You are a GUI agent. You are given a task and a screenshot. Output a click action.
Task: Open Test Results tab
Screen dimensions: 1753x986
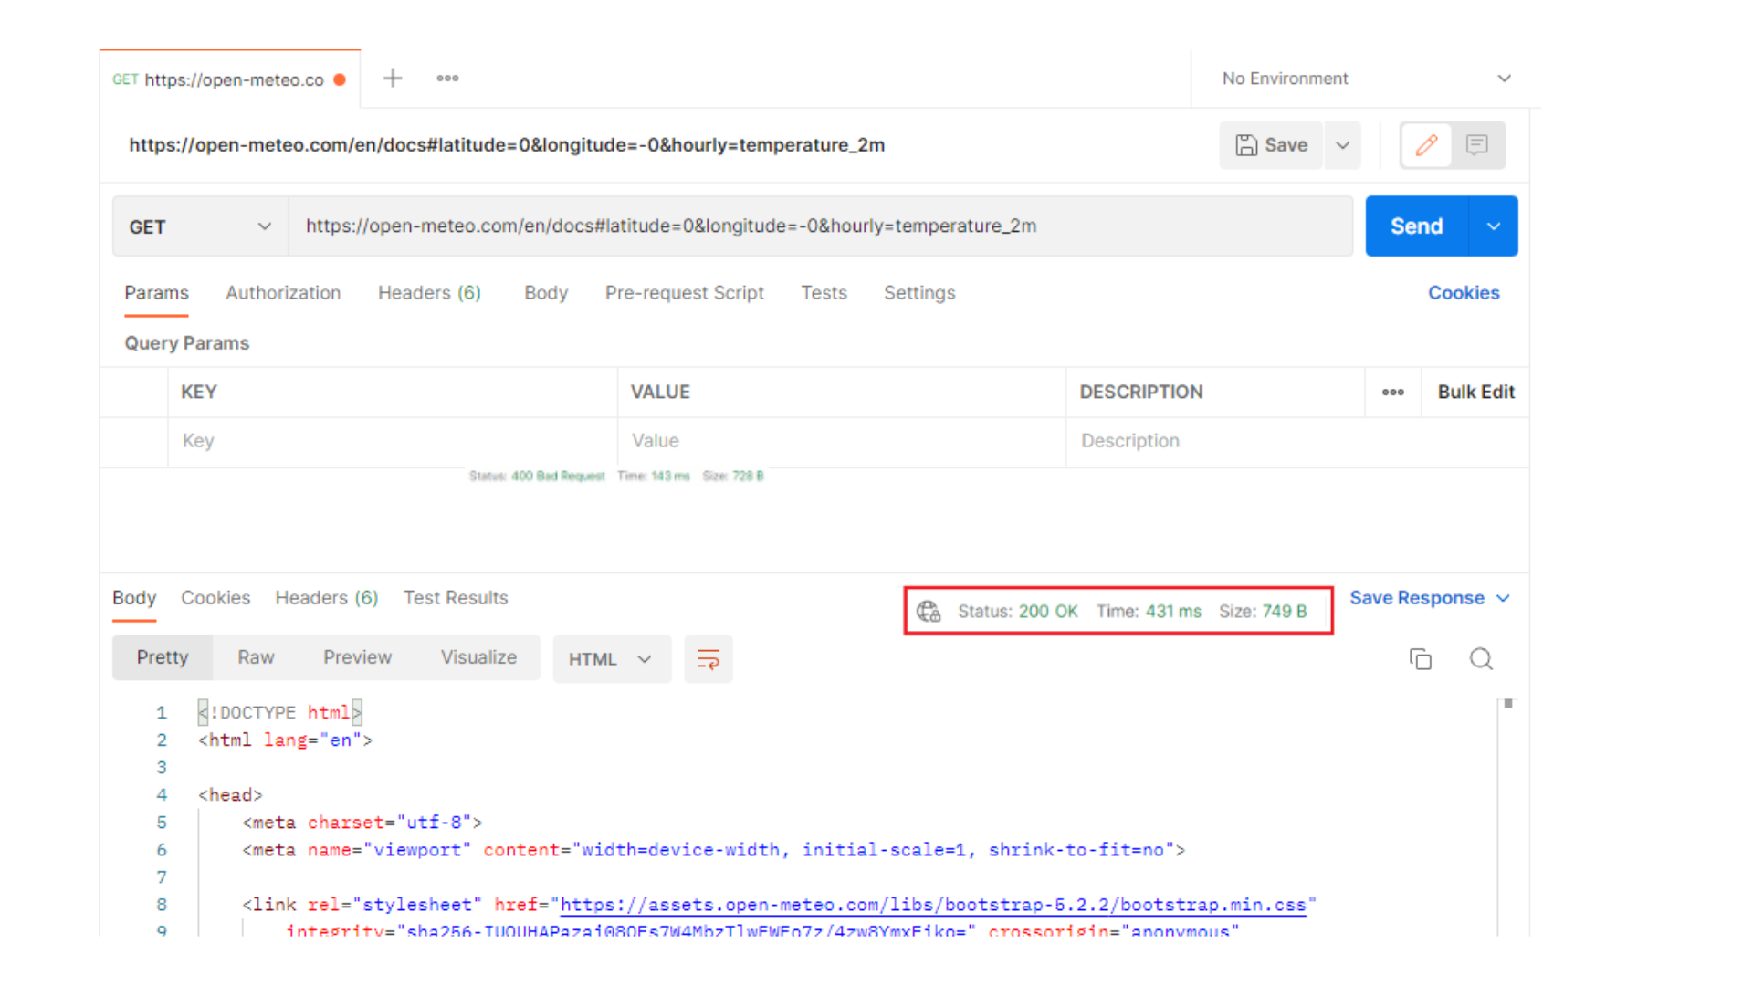point(456,598)
